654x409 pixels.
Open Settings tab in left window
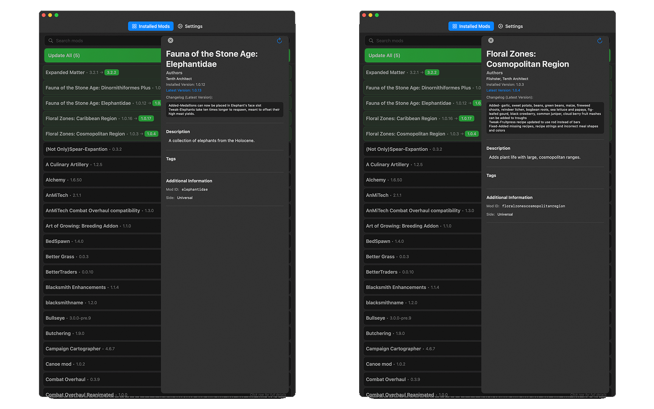click(190, 26)
